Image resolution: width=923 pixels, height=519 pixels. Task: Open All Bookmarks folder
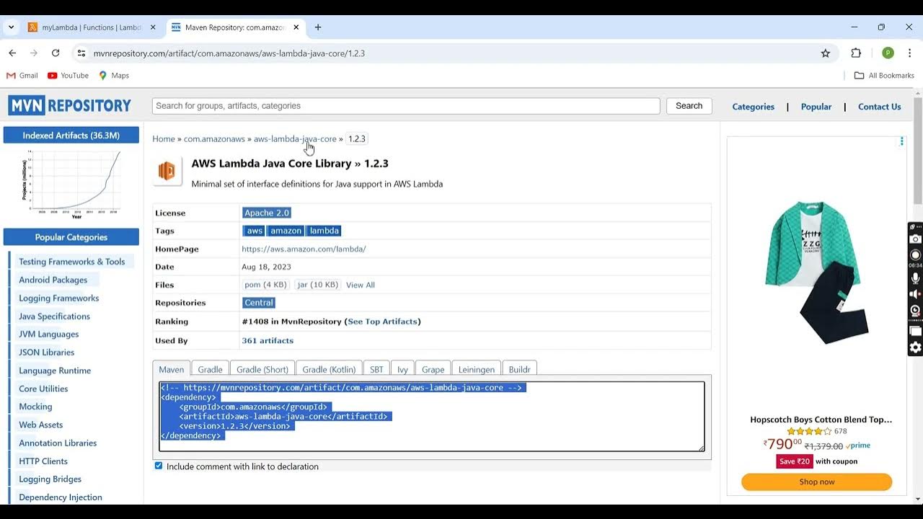point(884,75)
